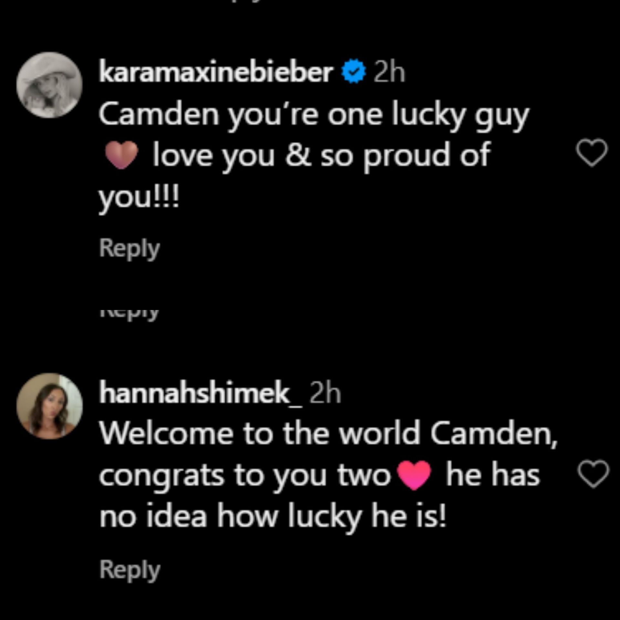Reply to hannahshimek_'s comment
This screenshot has width=620, height=620.
pyautogui.click(x=129, y=570)
